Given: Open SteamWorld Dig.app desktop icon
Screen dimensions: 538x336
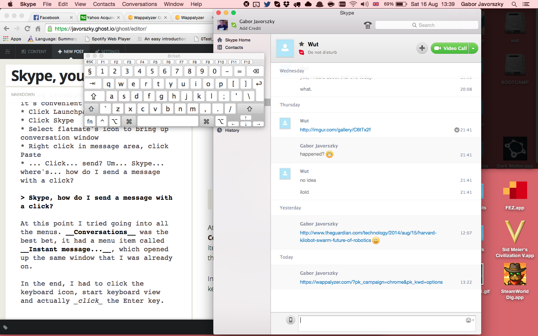Looking at the screenshot, I should point(515,281).
